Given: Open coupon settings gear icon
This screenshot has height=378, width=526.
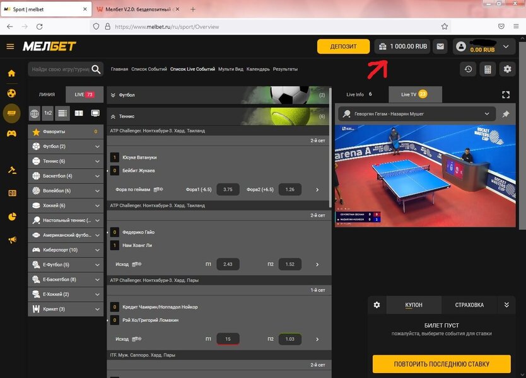Looking at the screenshot, I should coord(377,305).
